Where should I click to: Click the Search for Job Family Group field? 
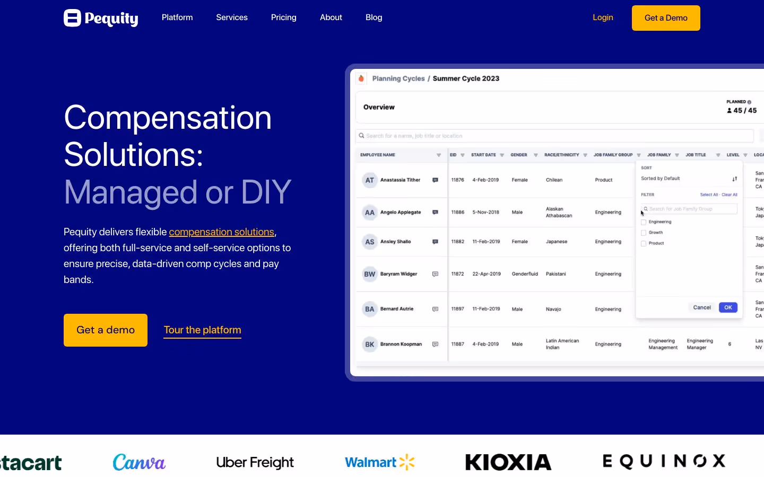click(689, 209)
